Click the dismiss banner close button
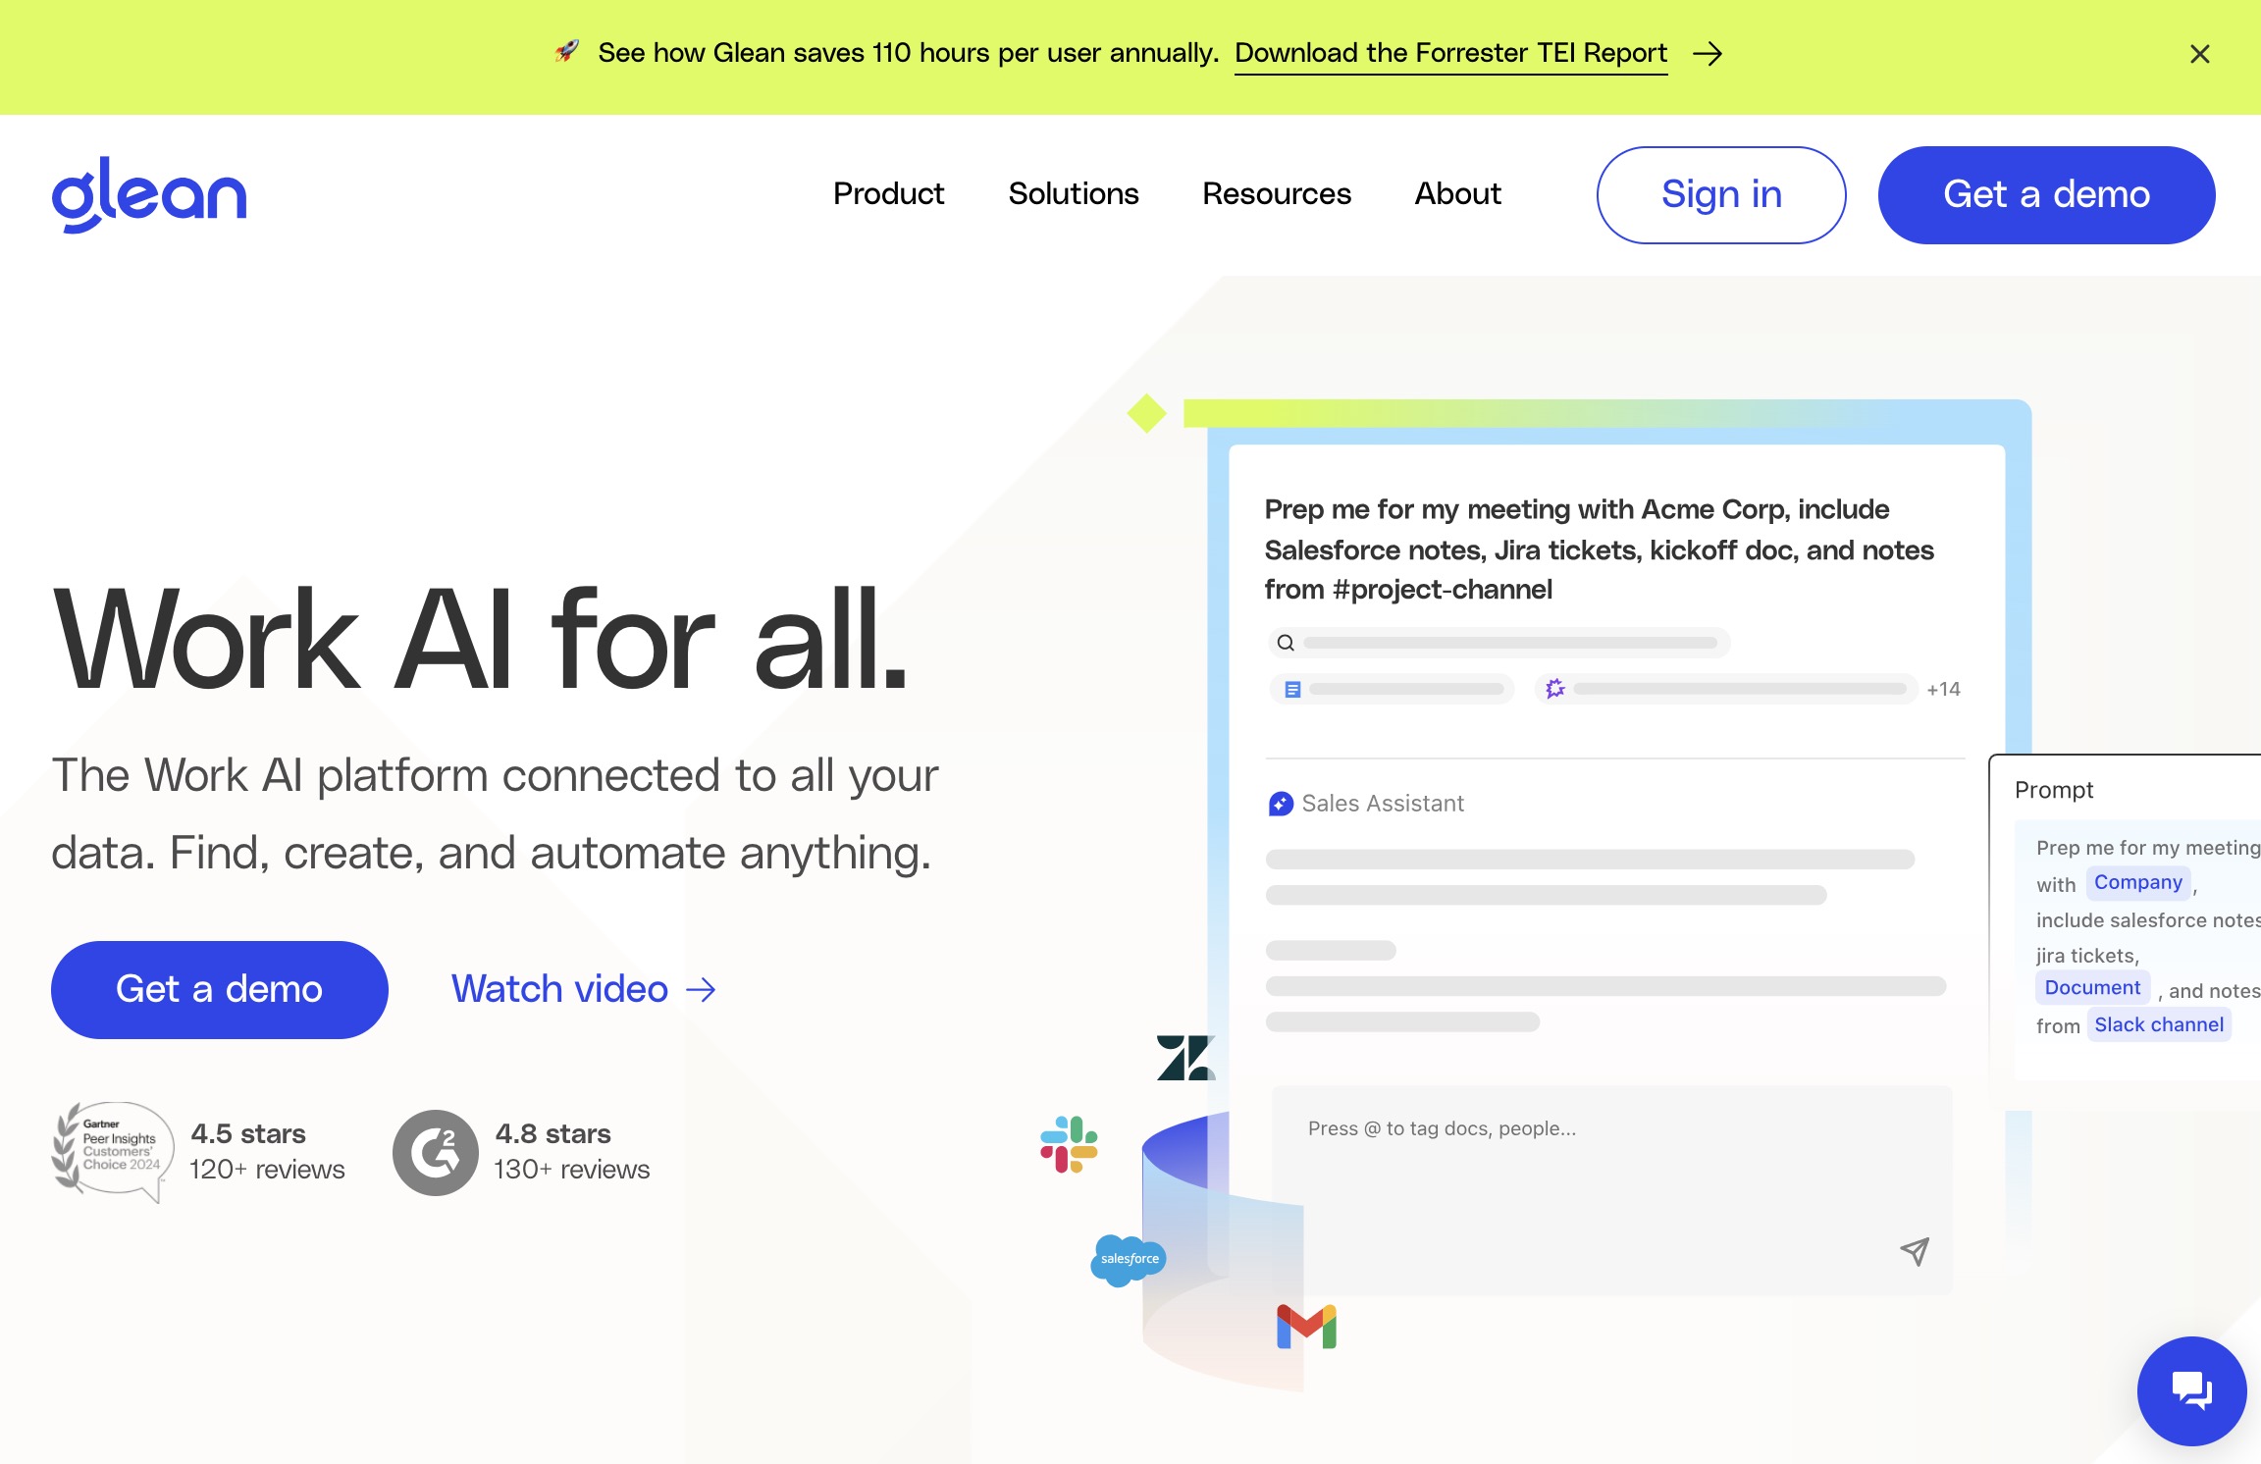2261x1464 pixels. coord(2198,53)
